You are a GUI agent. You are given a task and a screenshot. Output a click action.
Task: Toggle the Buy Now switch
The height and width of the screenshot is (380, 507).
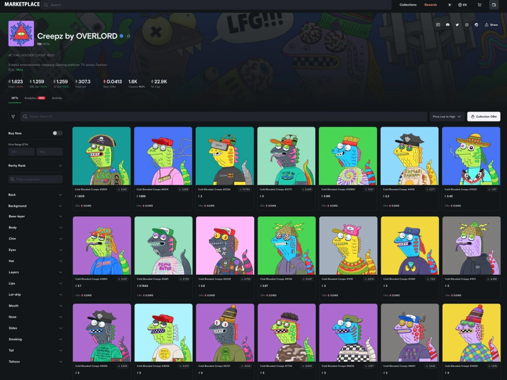(58, 133)
